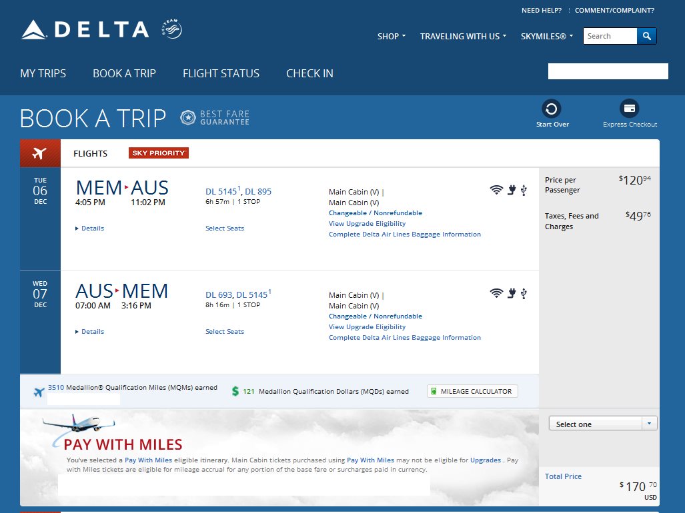Image resolution: width=685 pixels, height=513 pixels.
Task: Expand Details for the AUS to MEM flight
Action: [x=90, y=332]
